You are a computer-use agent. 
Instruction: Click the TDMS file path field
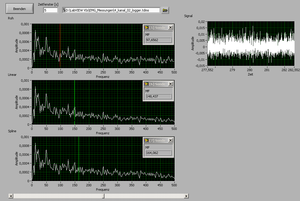pyautogui.click(x=112, y=10)
